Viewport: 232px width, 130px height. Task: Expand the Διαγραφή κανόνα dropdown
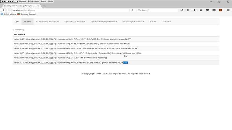tap(133, 22)
